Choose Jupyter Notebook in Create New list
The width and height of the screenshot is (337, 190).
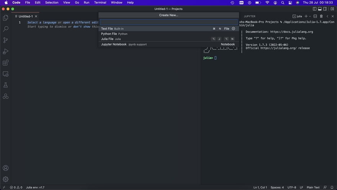tap(169, 44)
